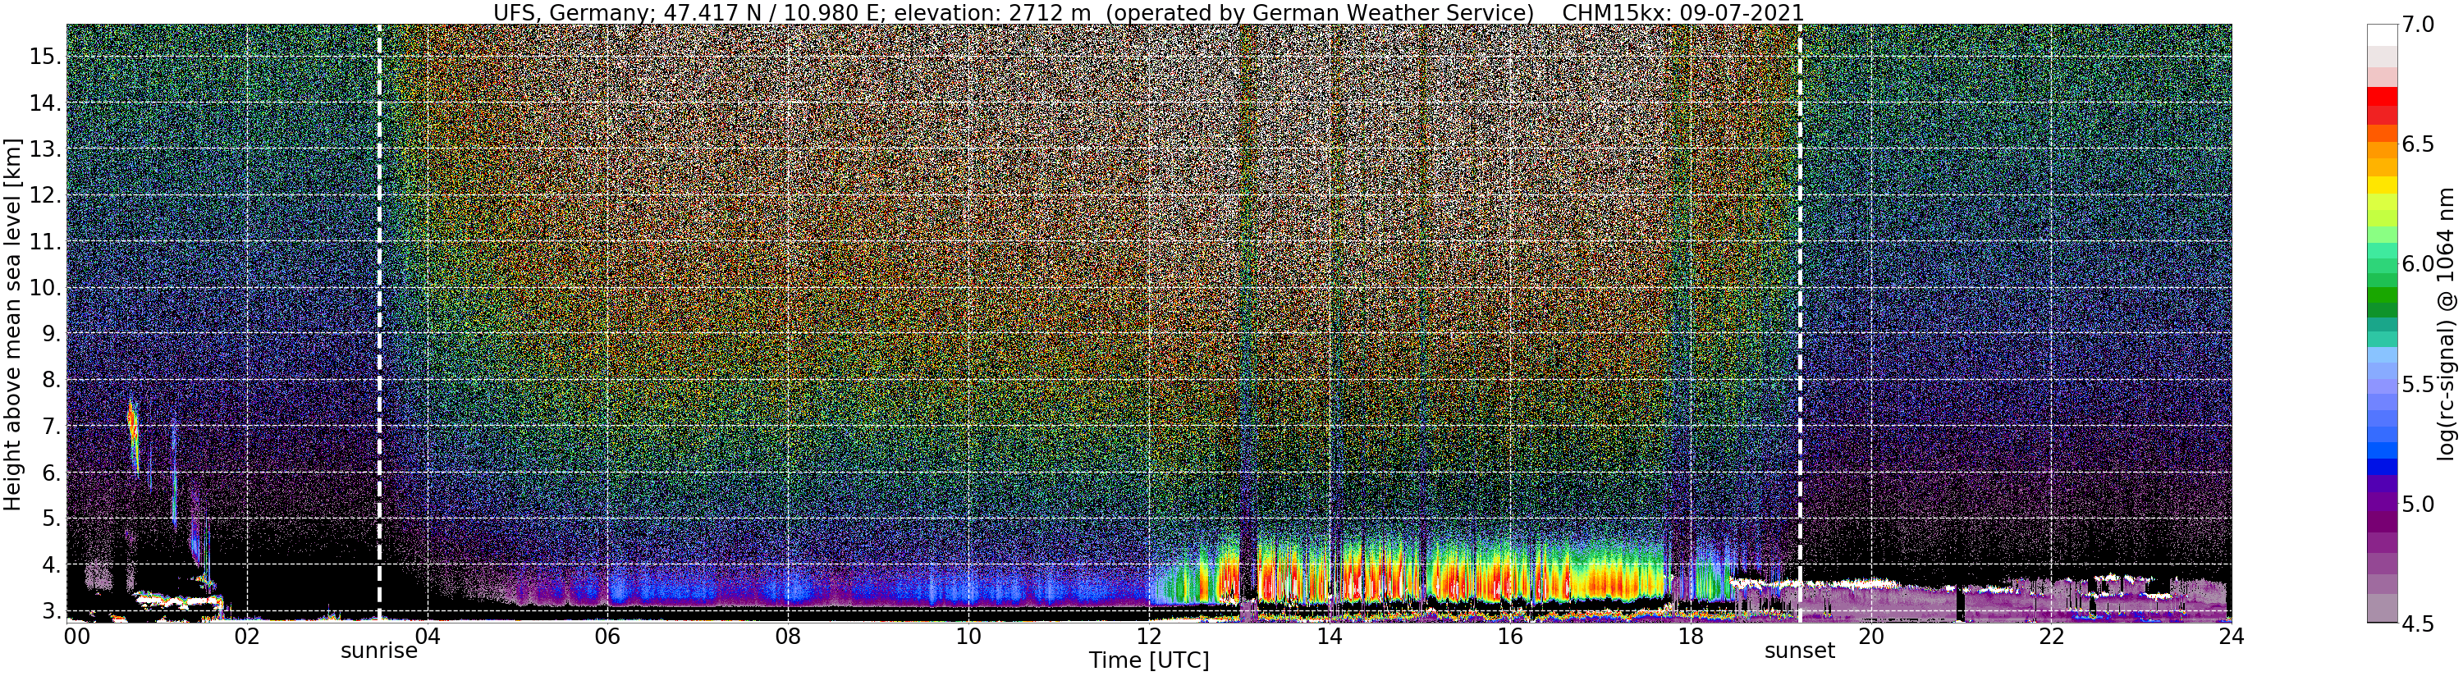Click the y-axis tick label '3.'
Image resolution: width=2463 pixels, height=676 pixels.
pos(52,612)
